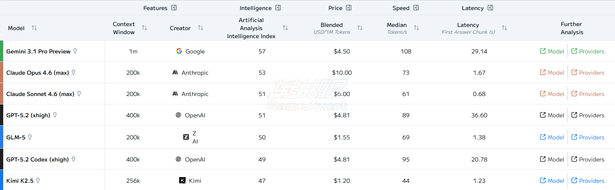Sort by Latency column arrows

pyautogui.click(x=504, y=28)
